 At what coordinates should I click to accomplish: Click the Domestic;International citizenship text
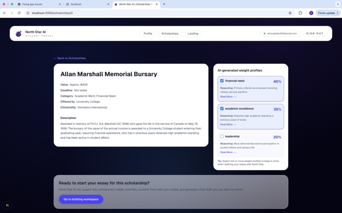pos(92,107)
